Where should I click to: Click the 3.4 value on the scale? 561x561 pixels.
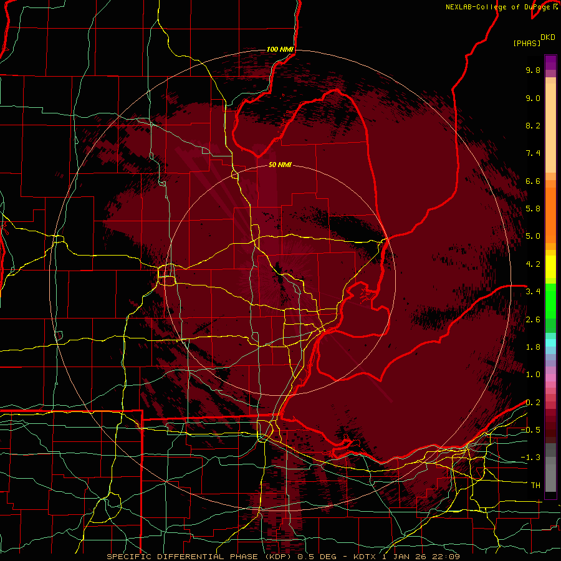click(x=533, y=292)
